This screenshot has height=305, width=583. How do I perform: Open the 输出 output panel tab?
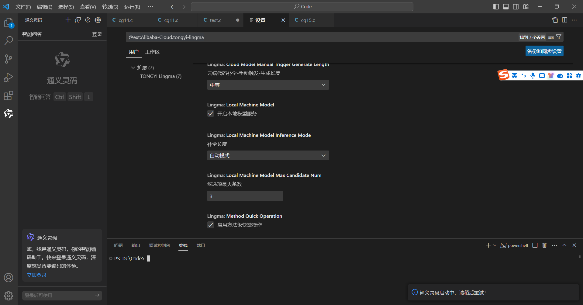point(136,245)
